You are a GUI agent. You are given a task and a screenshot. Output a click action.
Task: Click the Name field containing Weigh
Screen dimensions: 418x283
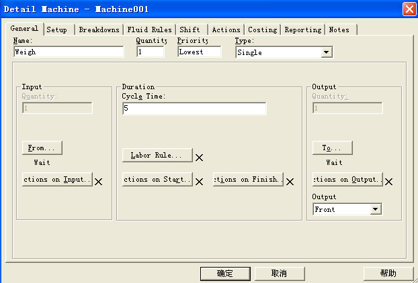click(68, 52)
